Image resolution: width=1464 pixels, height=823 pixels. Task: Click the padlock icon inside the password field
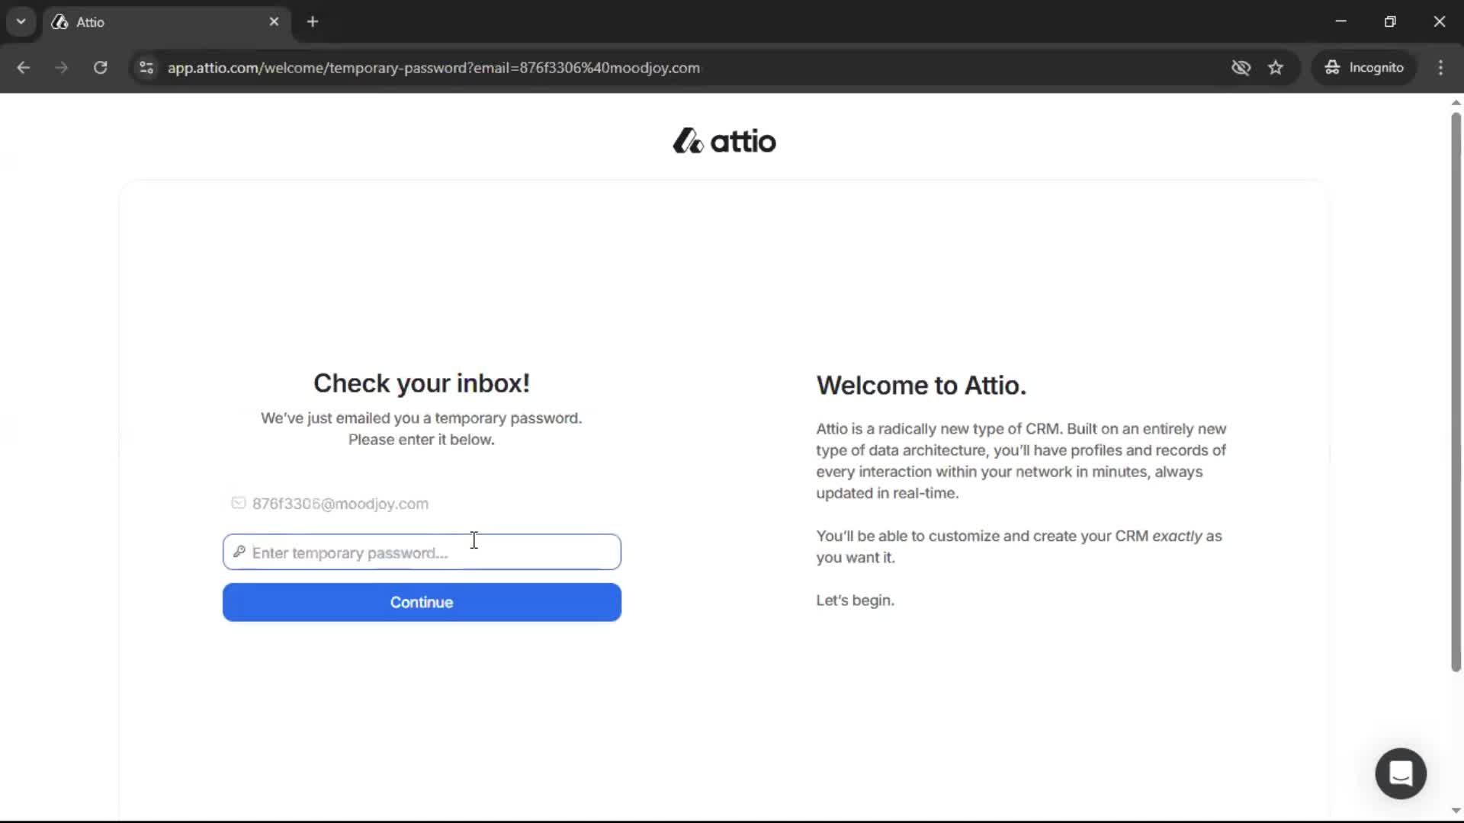239,552
